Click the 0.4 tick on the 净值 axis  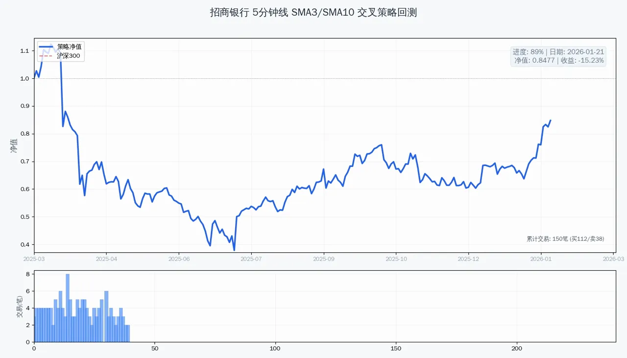coord(25,244)
